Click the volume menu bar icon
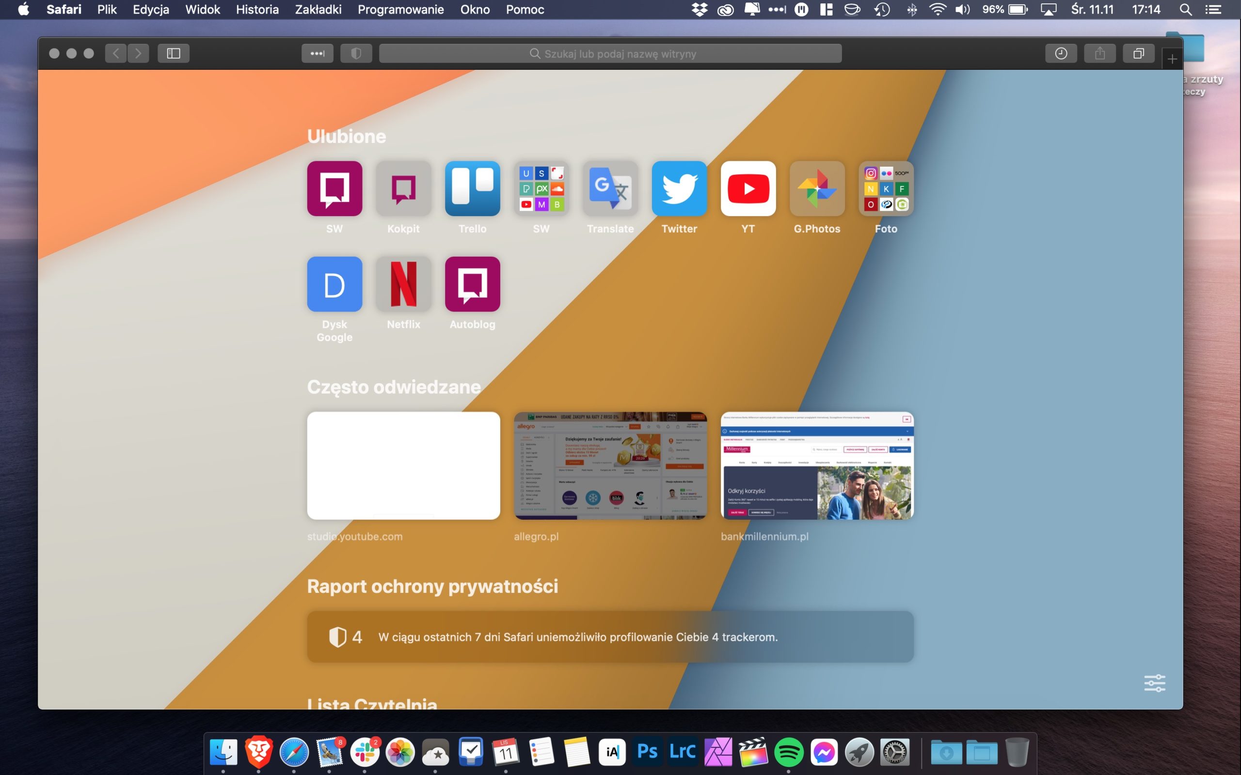 [x=963, y=9]
